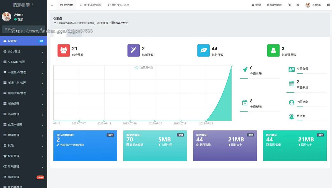Click the 2025-07-19 chart axis point
This screenshot has height=188, width=332.
coord(130,121)
